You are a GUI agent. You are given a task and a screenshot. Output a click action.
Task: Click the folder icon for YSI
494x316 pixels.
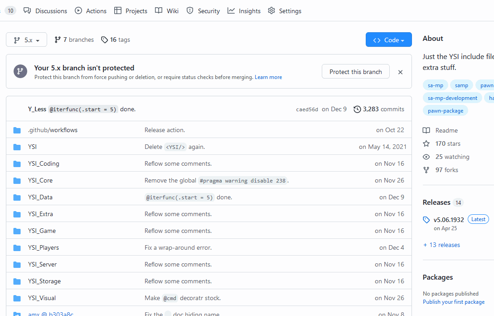pos(17,147)
